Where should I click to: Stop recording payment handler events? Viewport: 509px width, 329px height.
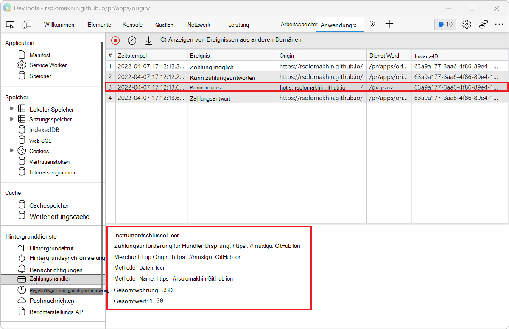[115, 40]
